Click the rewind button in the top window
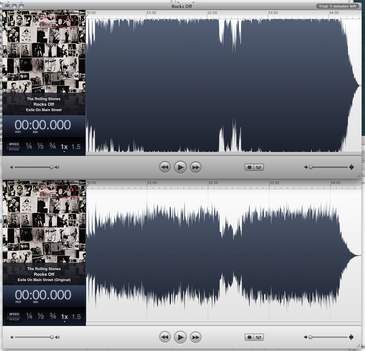 (x=165, y=167)
